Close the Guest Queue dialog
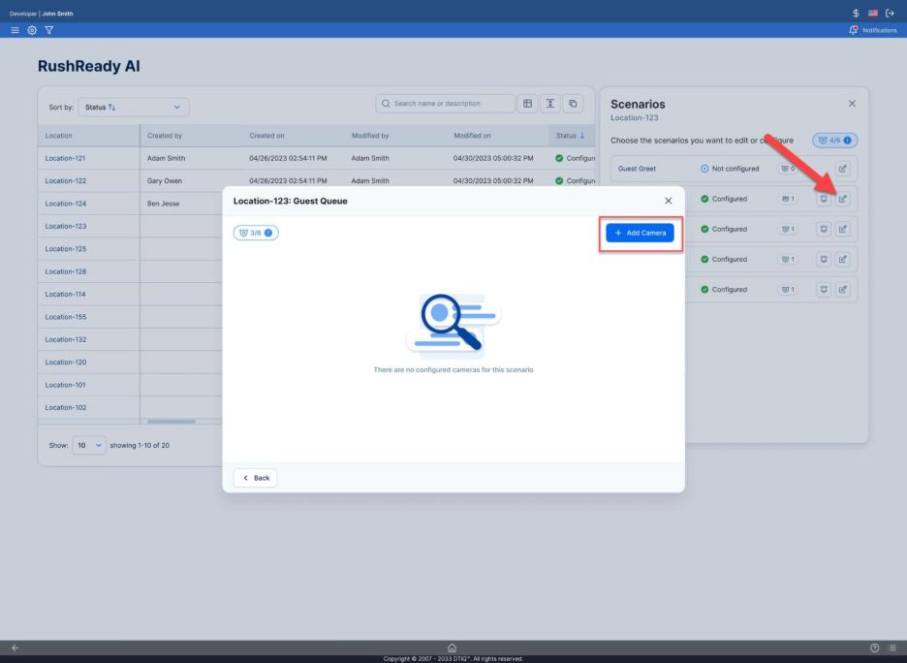Image resolution: width=907 pixels, height=663 pixels. [x=668, y=201]
